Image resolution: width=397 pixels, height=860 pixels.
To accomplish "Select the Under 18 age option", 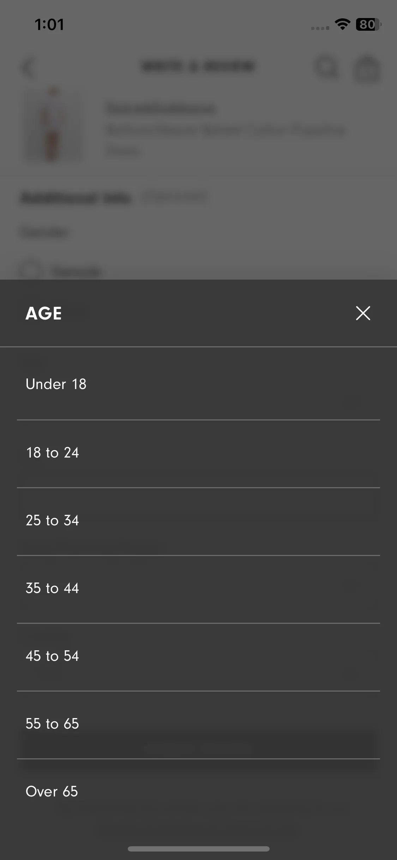I will 198,384.
